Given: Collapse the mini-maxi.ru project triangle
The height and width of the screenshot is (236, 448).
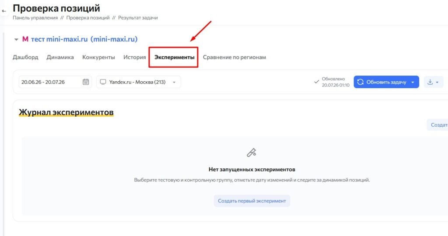Looking at the screenshot, I should point(16,39).
